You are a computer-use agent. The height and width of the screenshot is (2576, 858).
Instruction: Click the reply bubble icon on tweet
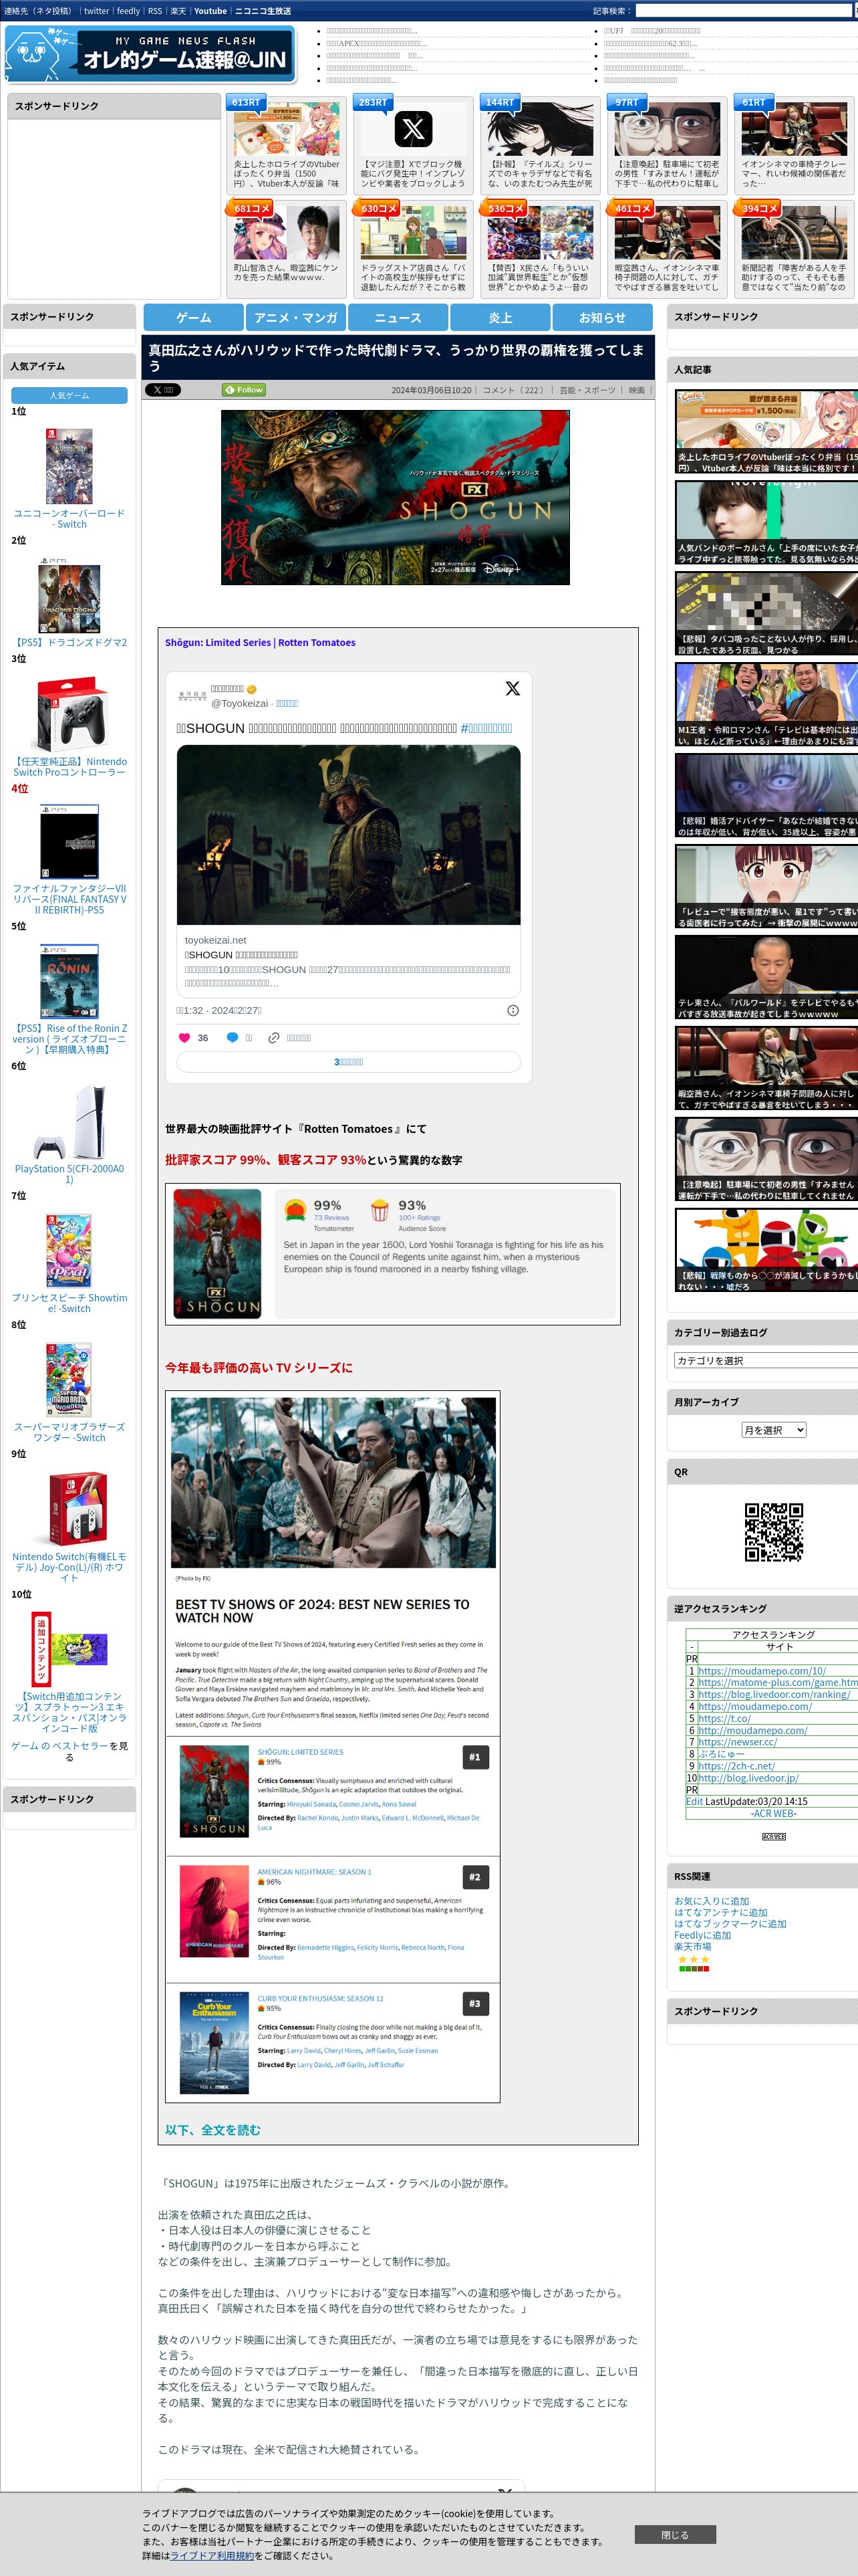232,1038
